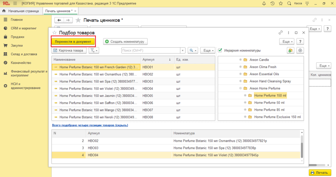Add Печать ценников to favorites star
Viewport: 336px width, 177px height.
78,20
